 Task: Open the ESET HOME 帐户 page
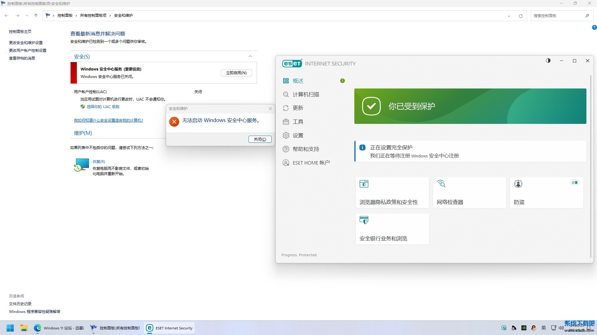point(311,162)
